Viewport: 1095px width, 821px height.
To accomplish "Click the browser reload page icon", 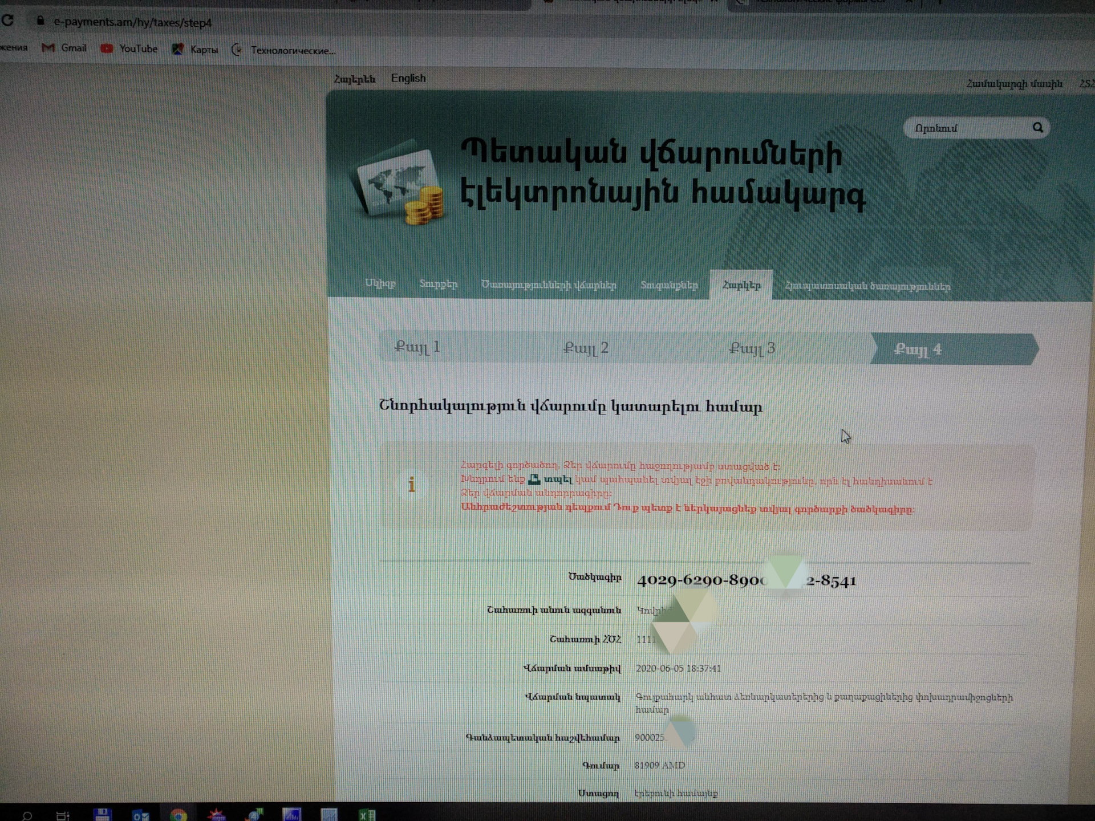I will pos(8,21).
